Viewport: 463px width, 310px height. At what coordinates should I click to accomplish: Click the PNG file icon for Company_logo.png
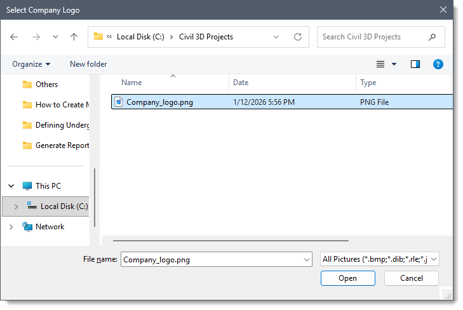(x=119, y=102)
